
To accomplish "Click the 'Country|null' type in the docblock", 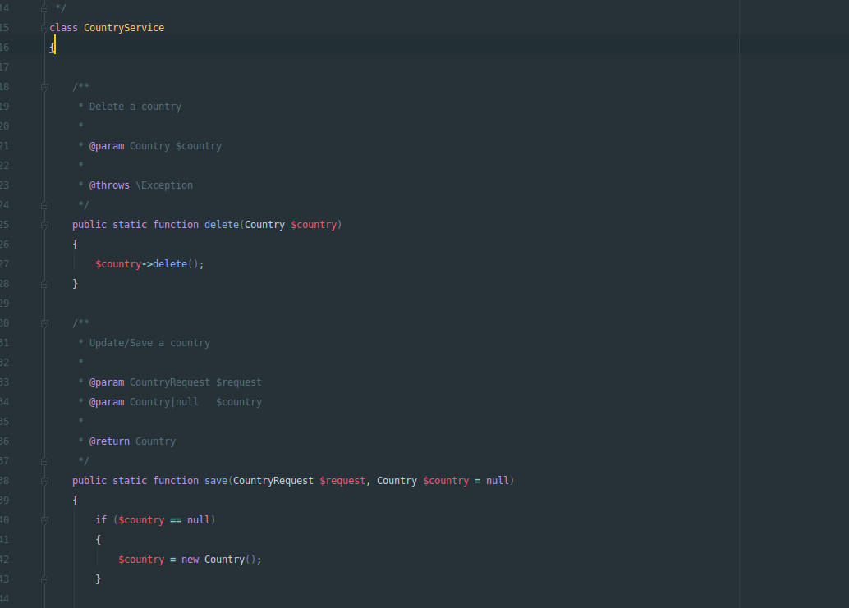I will tap(163, 402).
